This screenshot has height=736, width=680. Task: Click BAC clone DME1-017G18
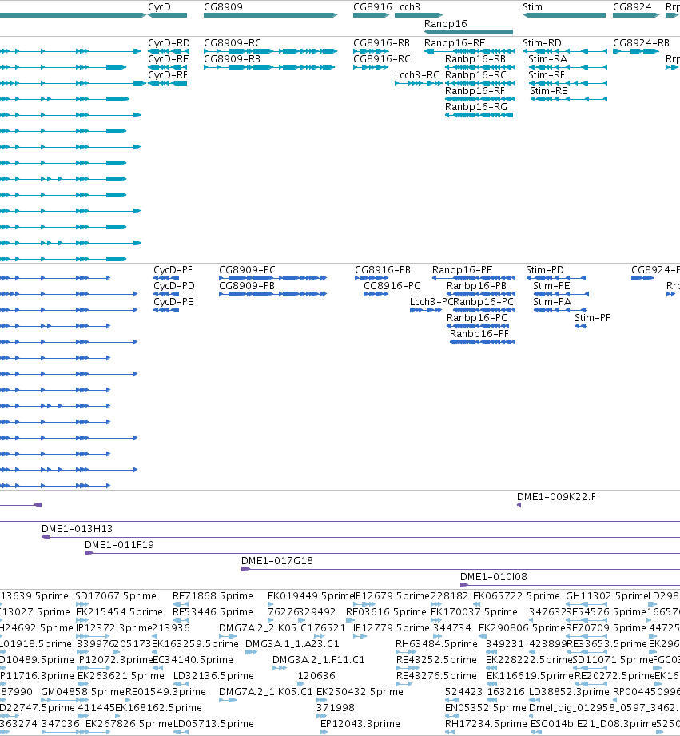(x=460, y=569)
